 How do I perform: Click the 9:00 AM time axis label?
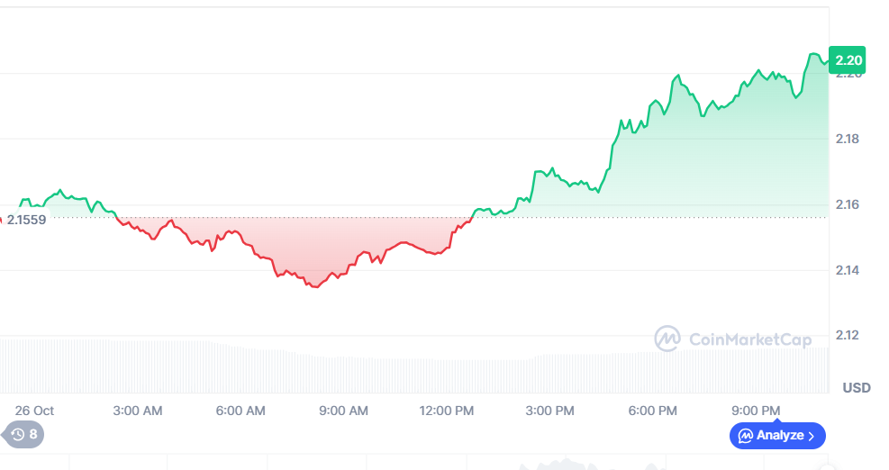[x=344, y=411]
